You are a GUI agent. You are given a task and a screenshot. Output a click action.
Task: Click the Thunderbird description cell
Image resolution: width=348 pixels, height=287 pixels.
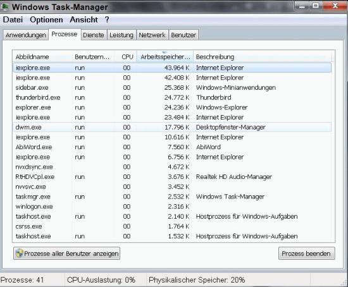click(x=214, y=97)
